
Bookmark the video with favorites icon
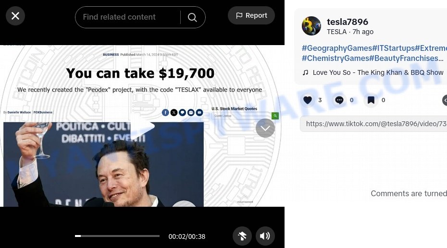[x=371, y=100]
